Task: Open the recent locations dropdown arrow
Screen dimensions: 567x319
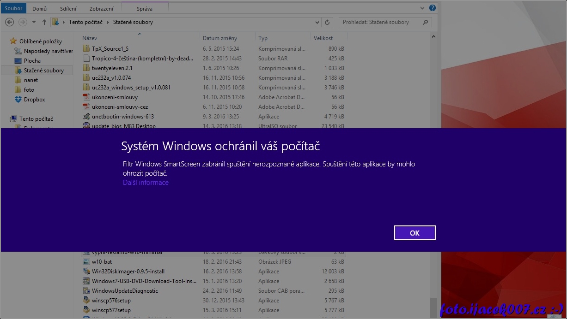Action: coord(34,22)
